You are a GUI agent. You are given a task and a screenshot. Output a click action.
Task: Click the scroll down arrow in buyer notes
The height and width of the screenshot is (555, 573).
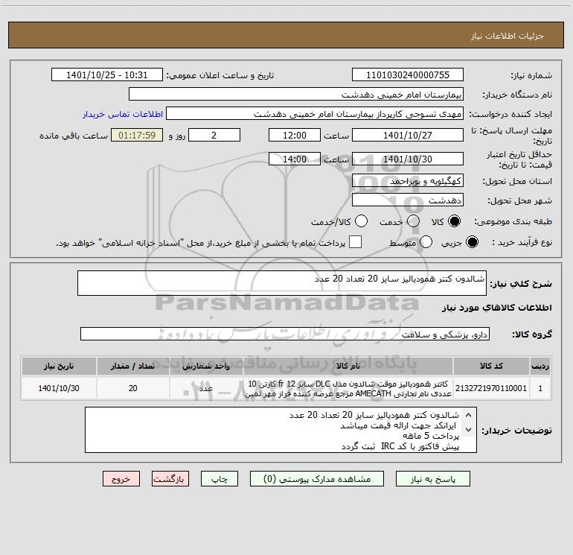[x=469, y=430]
